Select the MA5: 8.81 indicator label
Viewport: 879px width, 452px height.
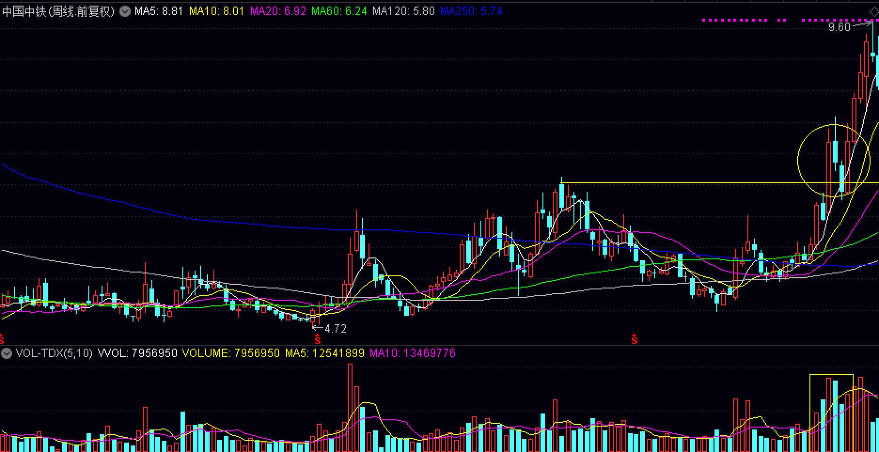[x=158, y=11]
